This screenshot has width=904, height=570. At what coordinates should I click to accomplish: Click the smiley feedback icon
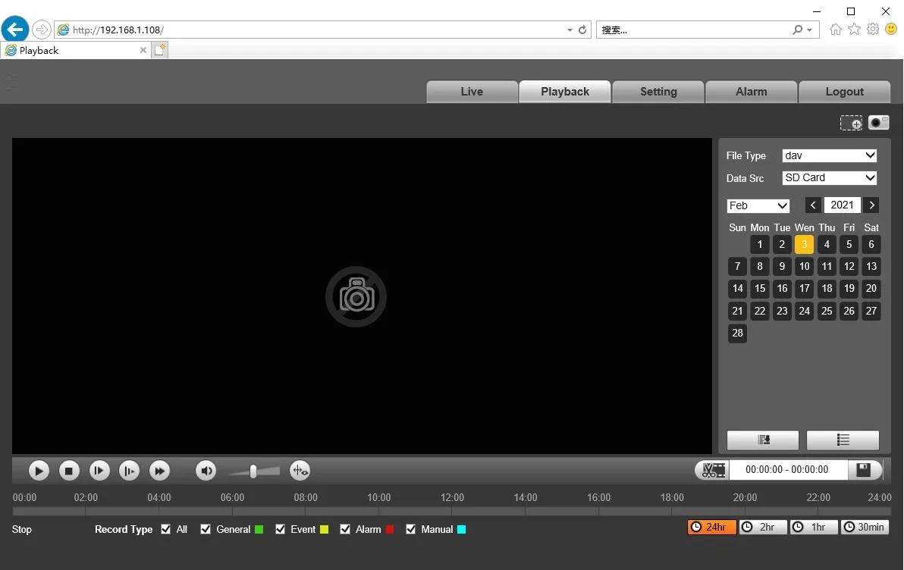(891, 30)
